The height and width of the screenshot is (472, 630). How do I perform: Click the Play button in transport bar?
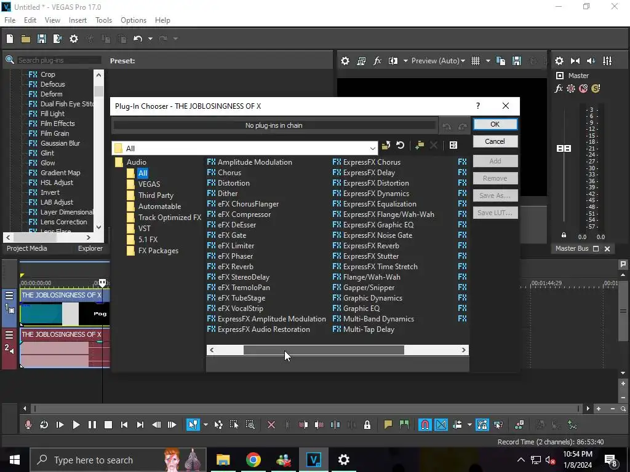pos(76,425)
